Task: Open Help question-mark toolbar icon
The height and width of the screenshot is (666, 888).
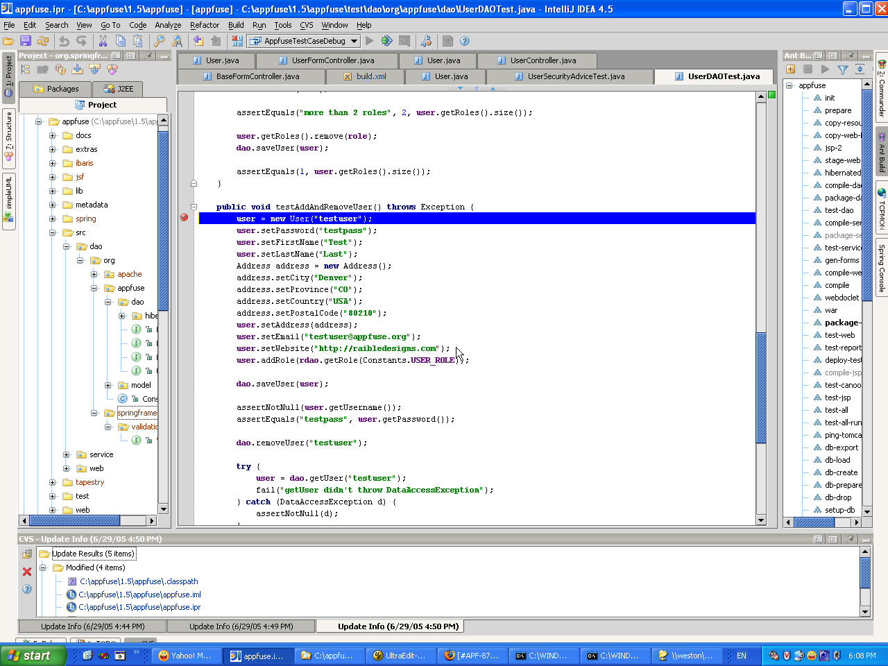Action: [465, 41]
